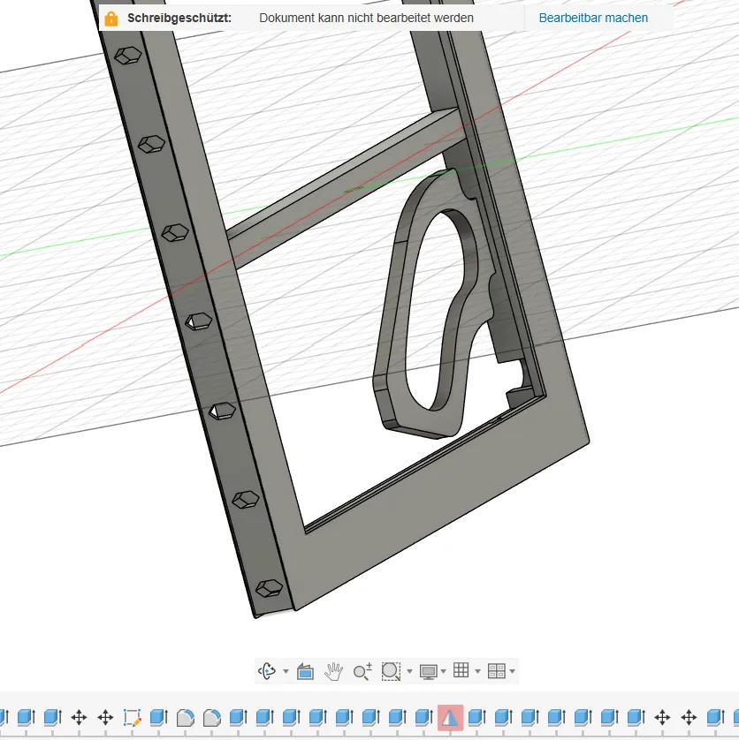Viewport: 739px width, 740px height.
Task: Click the Look At camera icon
Action: (305, 671)
